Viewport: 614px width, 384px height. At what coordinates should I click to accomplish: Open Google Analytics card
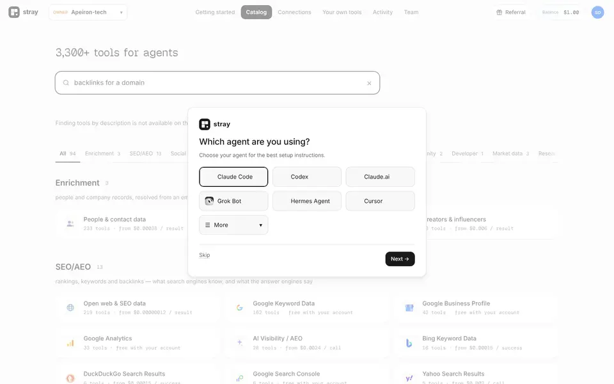pos(138,343)
